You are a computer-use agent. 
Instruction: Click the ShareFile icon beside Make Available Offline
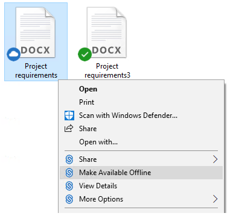click(69, 173)
